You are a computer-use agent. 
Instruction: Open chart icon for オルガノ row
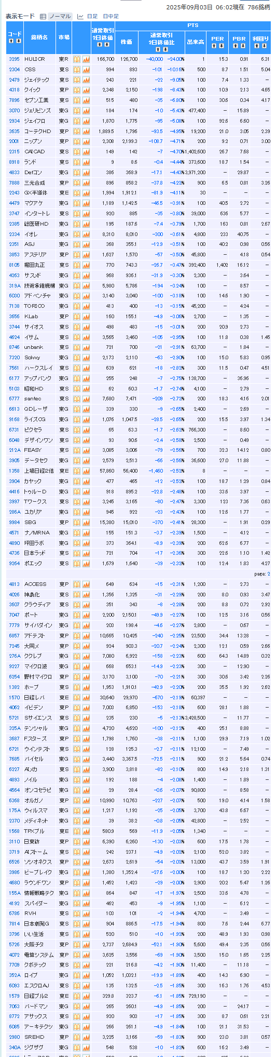[x=86, y=800]
